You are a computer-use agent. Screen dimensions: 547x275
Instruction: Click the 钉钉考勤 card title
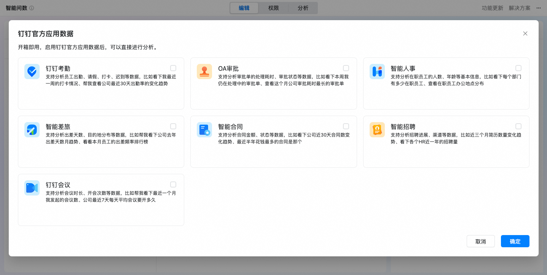coord(58,69)
